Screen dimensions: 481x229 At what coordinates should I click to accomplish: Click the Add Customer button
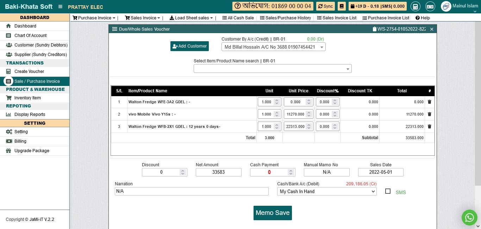click(189, 46)
